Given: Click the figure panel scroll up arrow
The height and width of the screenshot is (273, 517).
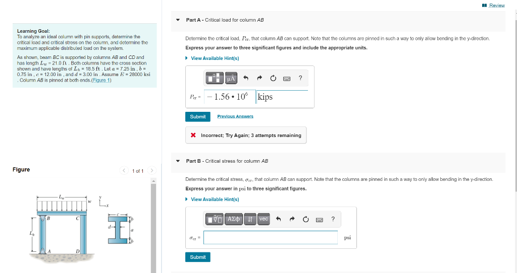Looking at the screenshot, I should (x=153, y=181).
